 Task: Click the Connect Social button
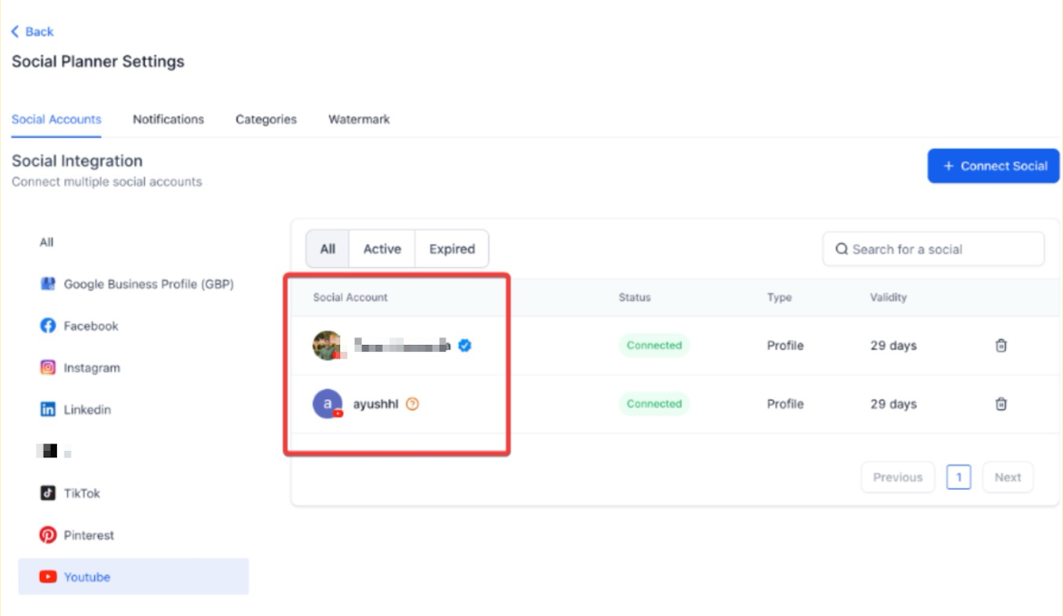tap(993, 166)
